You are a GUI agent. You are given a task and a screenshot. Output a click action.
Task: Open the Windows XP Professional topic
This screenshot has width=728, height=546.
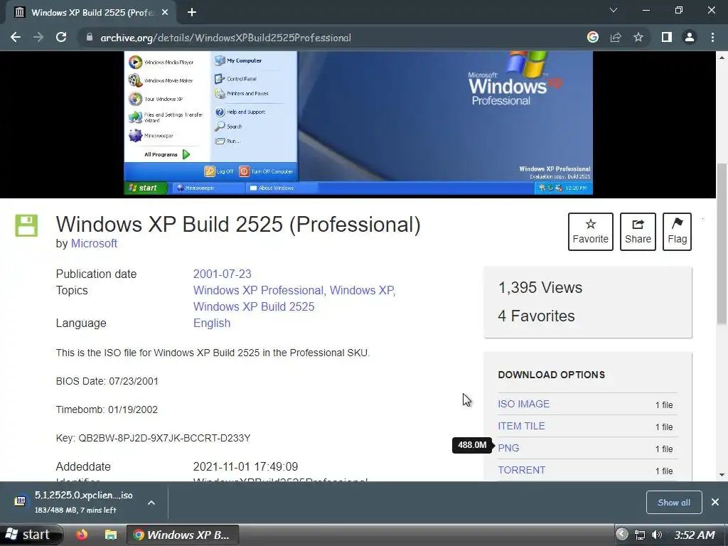click(x=258, y=290)
